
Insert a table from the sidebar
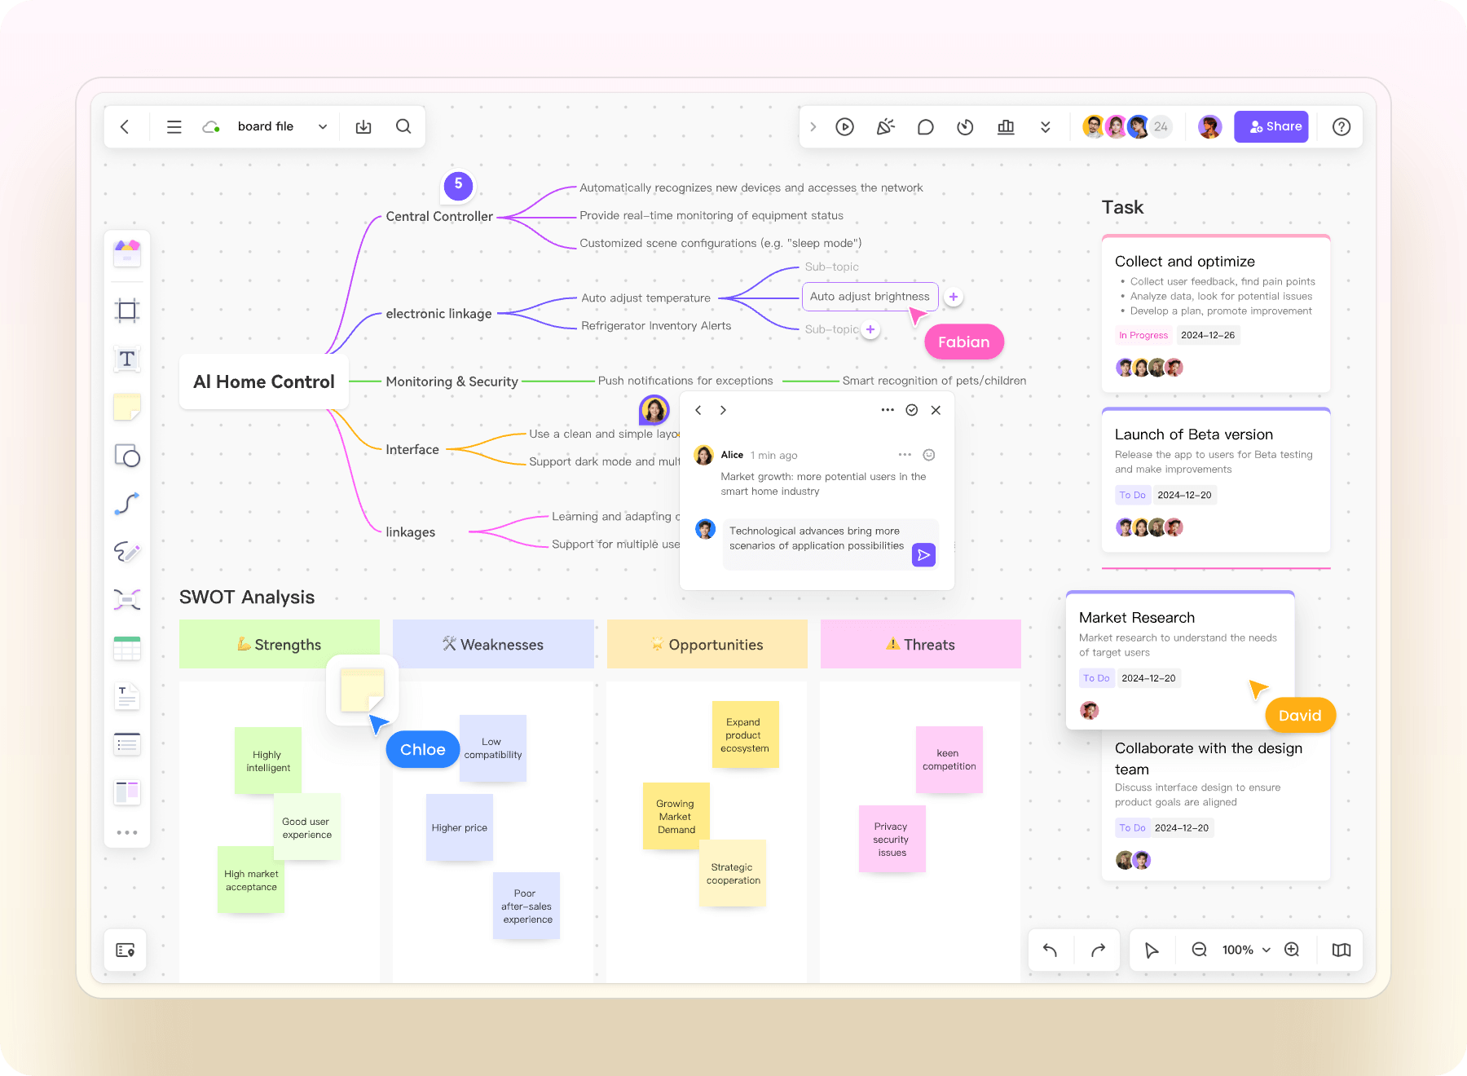click(x=127, y=649)
